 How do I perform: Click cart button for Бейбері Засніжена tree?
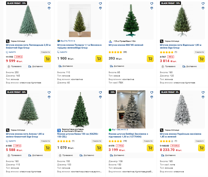(x=150, y=148)
